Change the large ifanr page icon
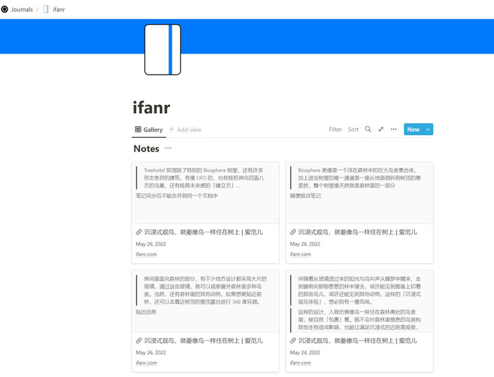 pos(163,50)
